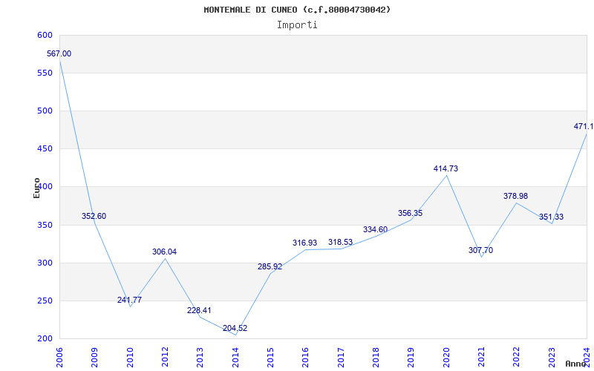Click the 2017 year tick label
594x371 pixels.
tap(341, 358)
